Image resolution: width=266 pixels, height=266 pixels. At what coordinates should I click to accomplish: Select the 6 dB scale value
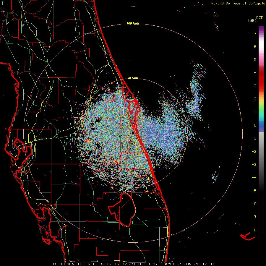tap(255, 46)
